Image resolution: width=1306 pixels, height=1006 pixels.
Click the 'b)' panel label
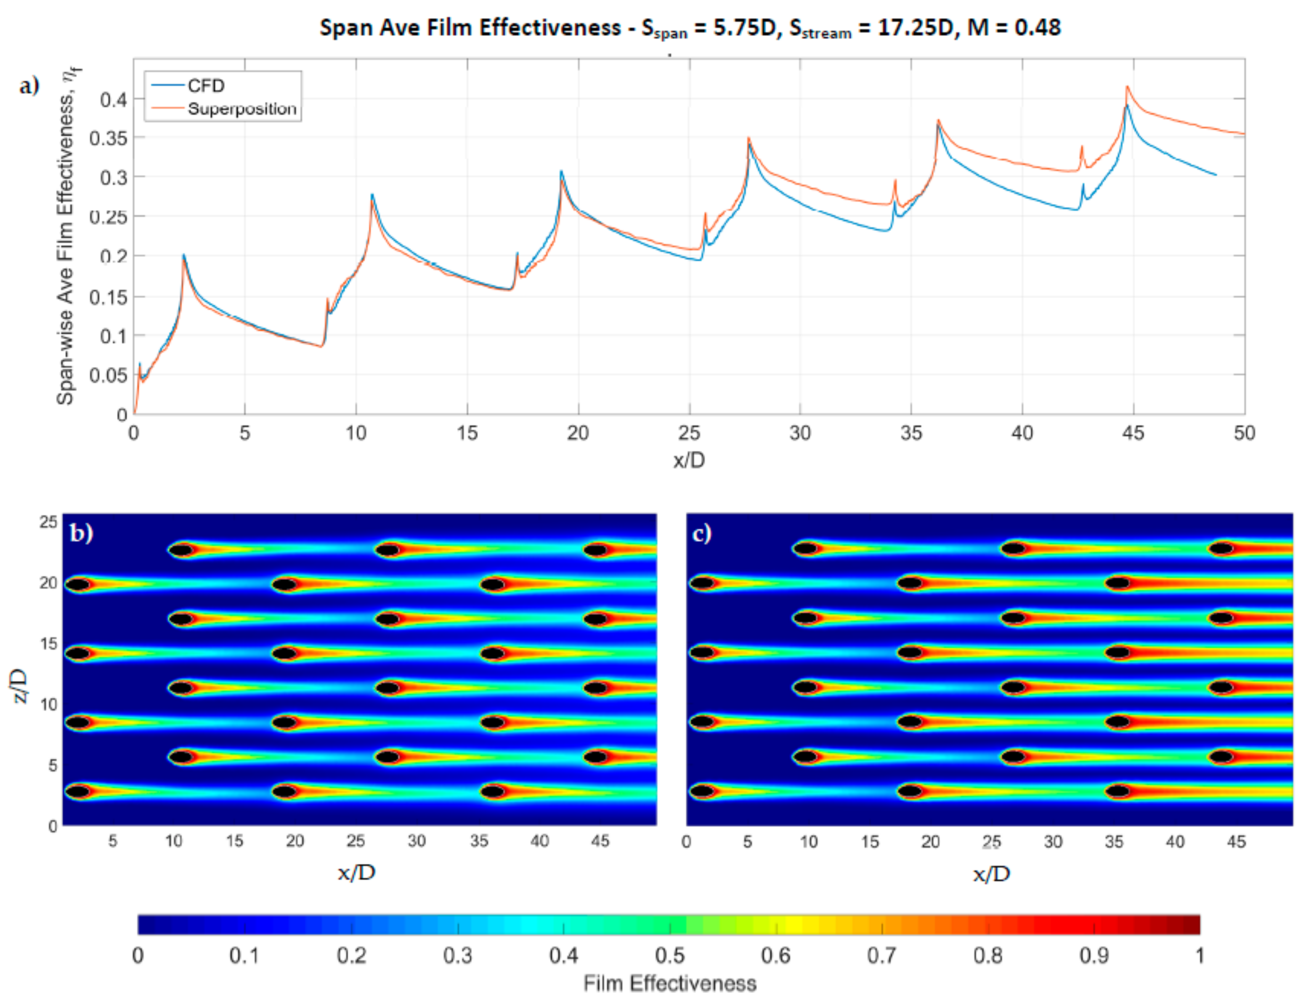[x=81, y=532]
